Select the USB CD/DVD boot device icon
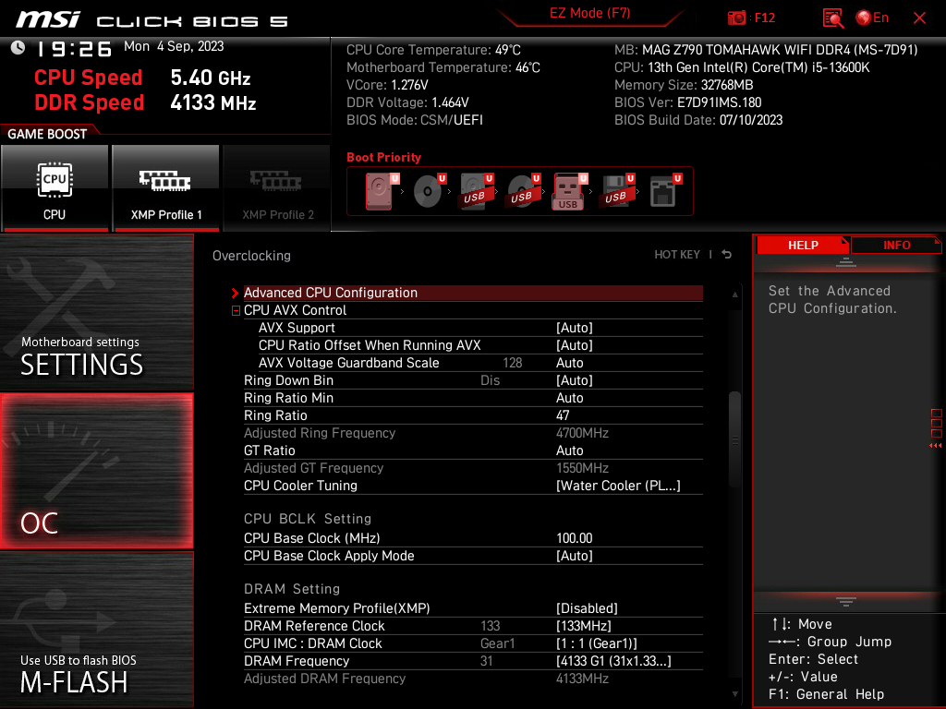 coord(524,190)
